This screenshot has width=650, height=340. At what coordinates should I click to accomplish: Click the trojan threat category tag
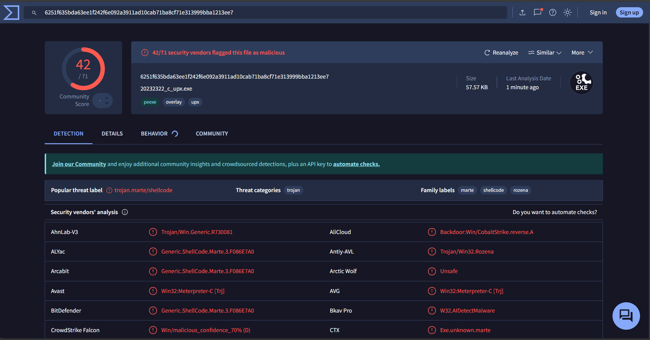(x=293, y=190)
